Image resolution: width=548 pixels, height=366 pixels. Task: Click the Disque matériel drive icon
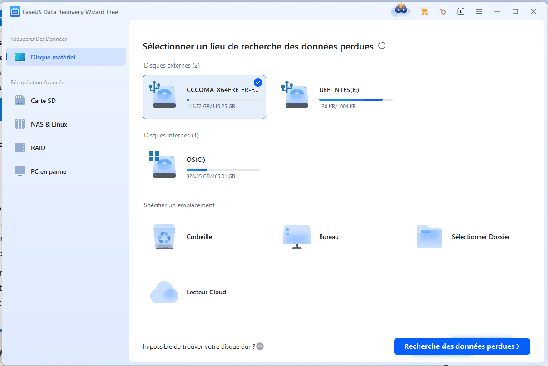coord(20,57)
